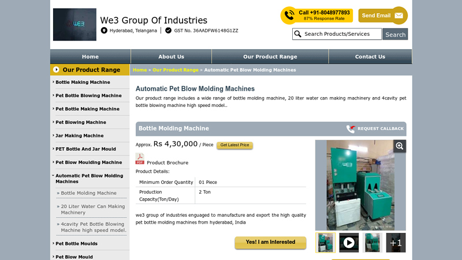This screenshot has width=462, height=260.
Task: Click Yes! I am Interested button
Action: click(270, 242)
